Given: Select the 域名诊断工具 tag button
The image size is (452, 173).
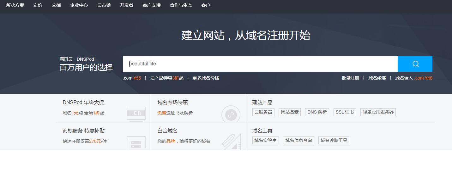Looking at the screenshot, I should pyautogui.click(x=334, y=140).
